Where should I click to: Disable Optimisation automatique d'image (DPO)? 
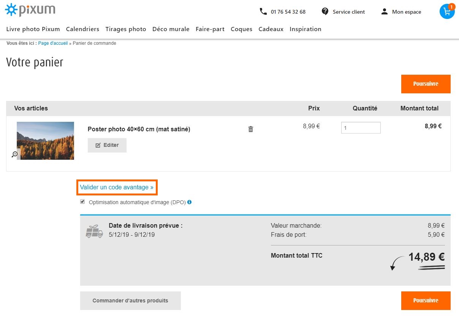(82, 201)
